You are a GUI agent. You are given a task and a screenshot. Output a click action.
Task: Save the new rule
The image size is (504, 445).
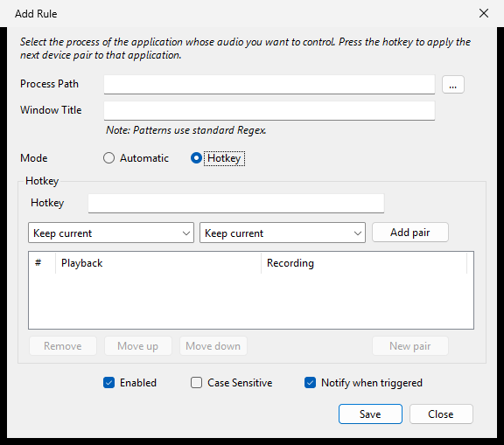click(370, 414)
